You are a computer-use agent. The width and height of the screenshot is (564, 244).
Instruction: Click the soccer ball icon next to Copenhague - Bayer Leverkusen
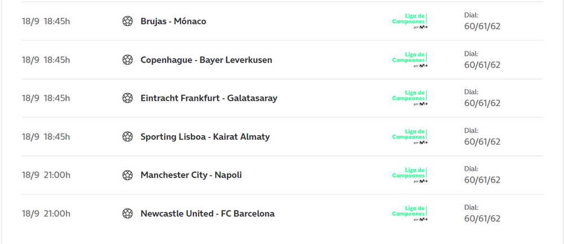128,60
